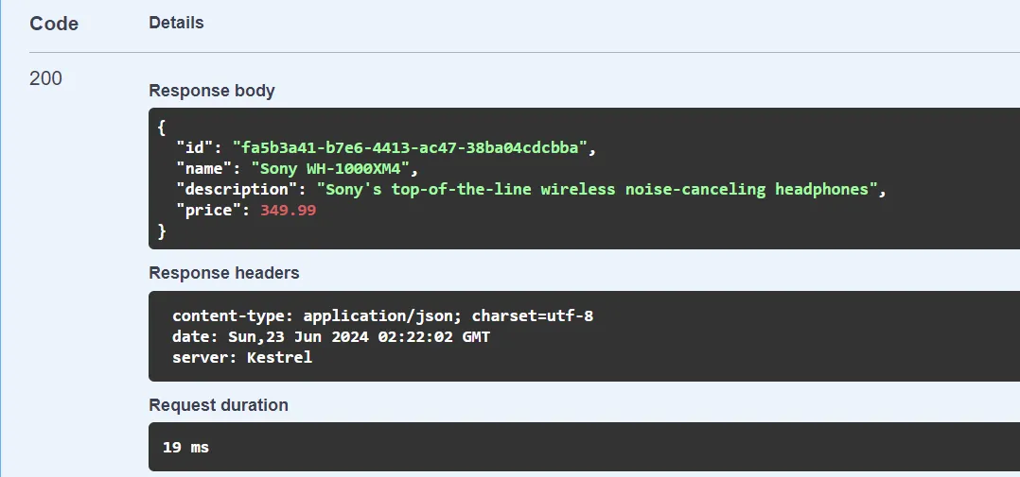This screenshot has height=477, width=1020.
Task: Click the headphones description string value
Action: (598, 189)
